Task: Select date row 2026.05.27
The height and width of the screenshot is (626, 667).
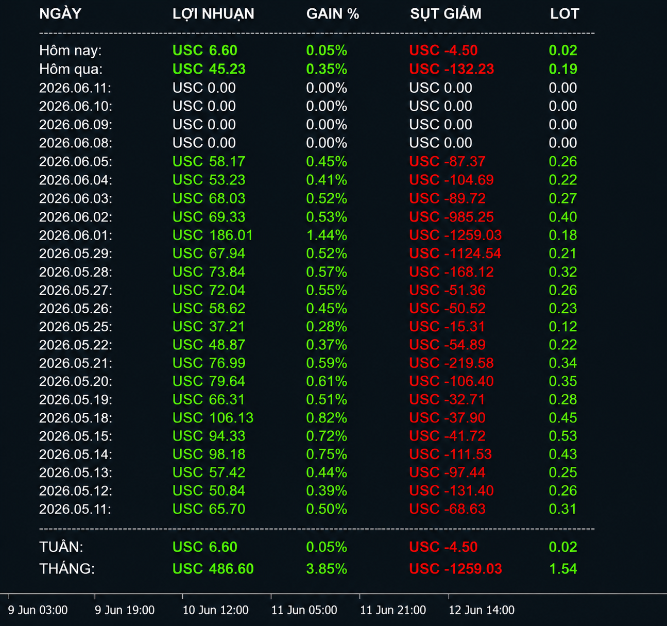Action: [x=75, y=290]
